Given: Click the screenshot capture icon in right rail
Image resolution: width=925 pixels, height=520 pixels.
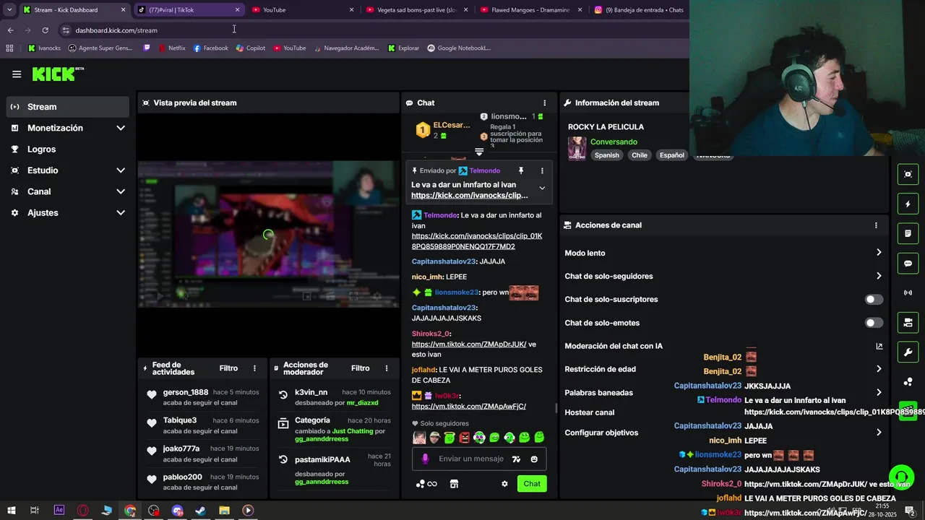Looking at the screenshot, I should (x=908, y=174).
